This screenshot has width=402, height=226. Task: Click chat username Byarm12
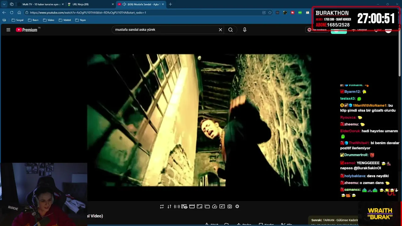(x=352, y=92)
